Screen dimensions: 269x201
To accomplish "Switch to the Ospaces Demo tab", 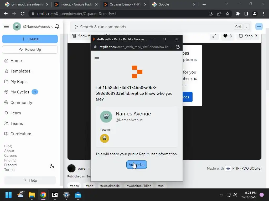I will [125, 4].
